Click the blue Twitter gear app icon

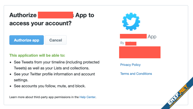click(x=131, y=21)
